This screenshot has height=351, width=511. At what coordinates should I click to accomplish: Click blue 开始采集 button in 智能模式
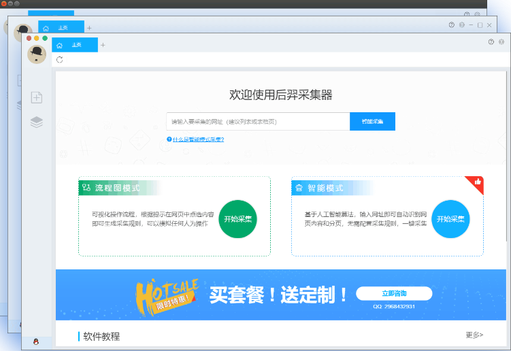[x=450, y=219]
